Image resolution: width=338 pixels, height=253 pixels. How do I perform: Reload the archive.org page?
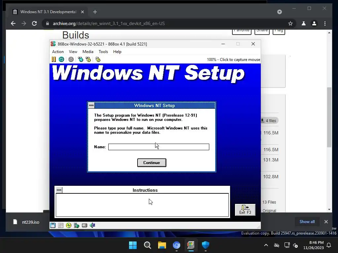pyautogui.click(x=34, y=23)
